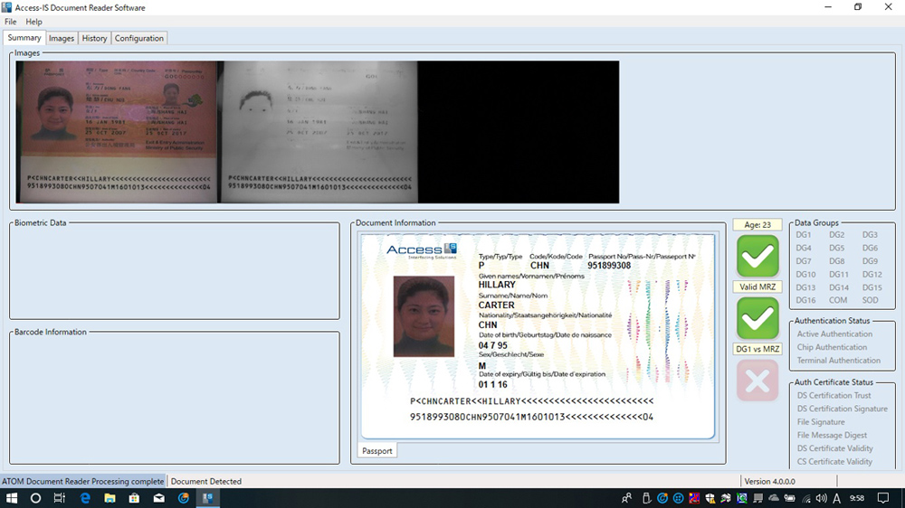The height and width of the screenshot is (508, 905).
Task: Click the volume icon in system tray
Action: click(821, 498)
